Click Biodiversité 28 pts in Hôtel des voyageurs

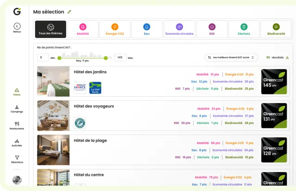[239, 123]
